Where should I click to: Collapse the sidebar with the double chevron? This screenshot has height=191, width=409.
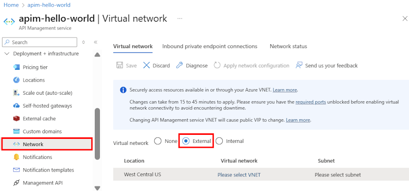point(95,42)
